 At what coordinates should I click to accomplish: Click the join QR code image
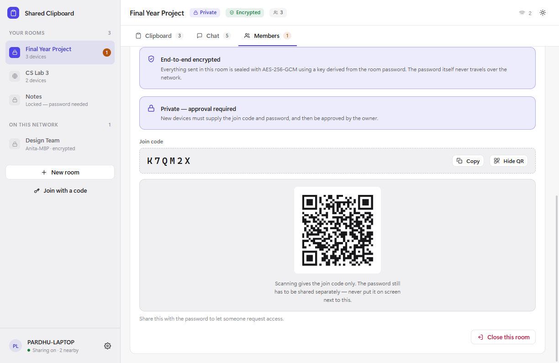[338, 230]
